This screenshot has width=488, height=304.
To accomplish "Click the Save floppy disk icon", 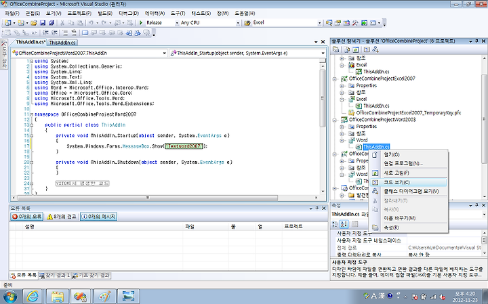I will coord(43,23).
